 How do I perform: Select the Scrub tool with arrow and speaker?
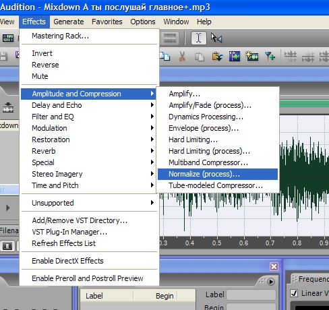pos(216,38)
